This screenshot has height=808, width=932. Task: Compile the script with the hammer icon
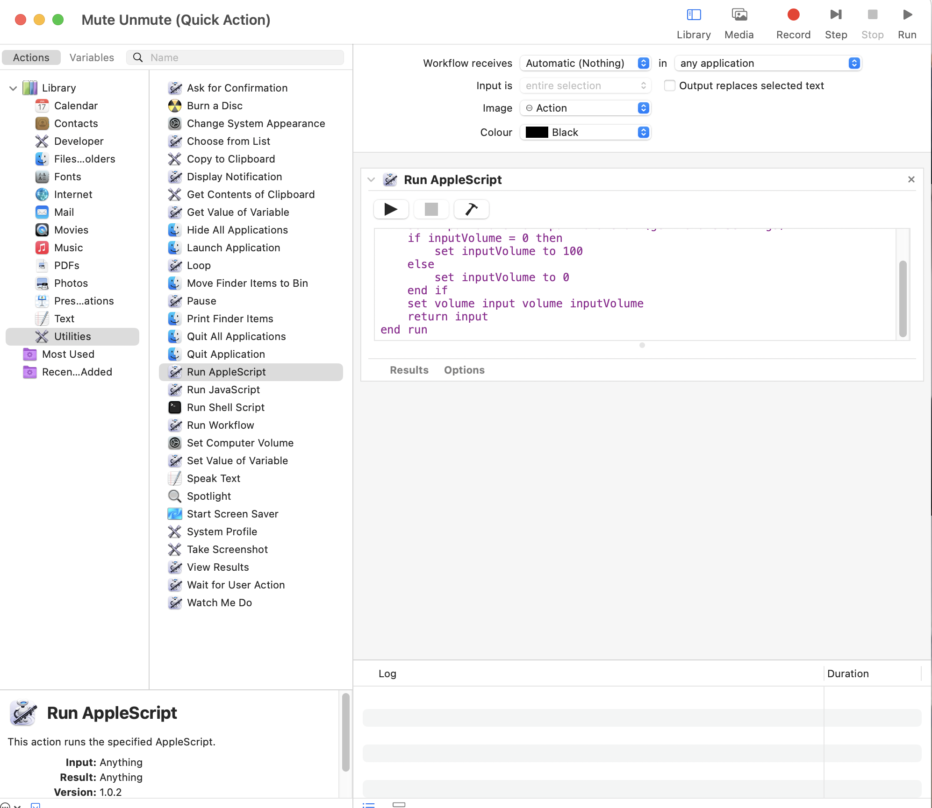click(471, 209)
